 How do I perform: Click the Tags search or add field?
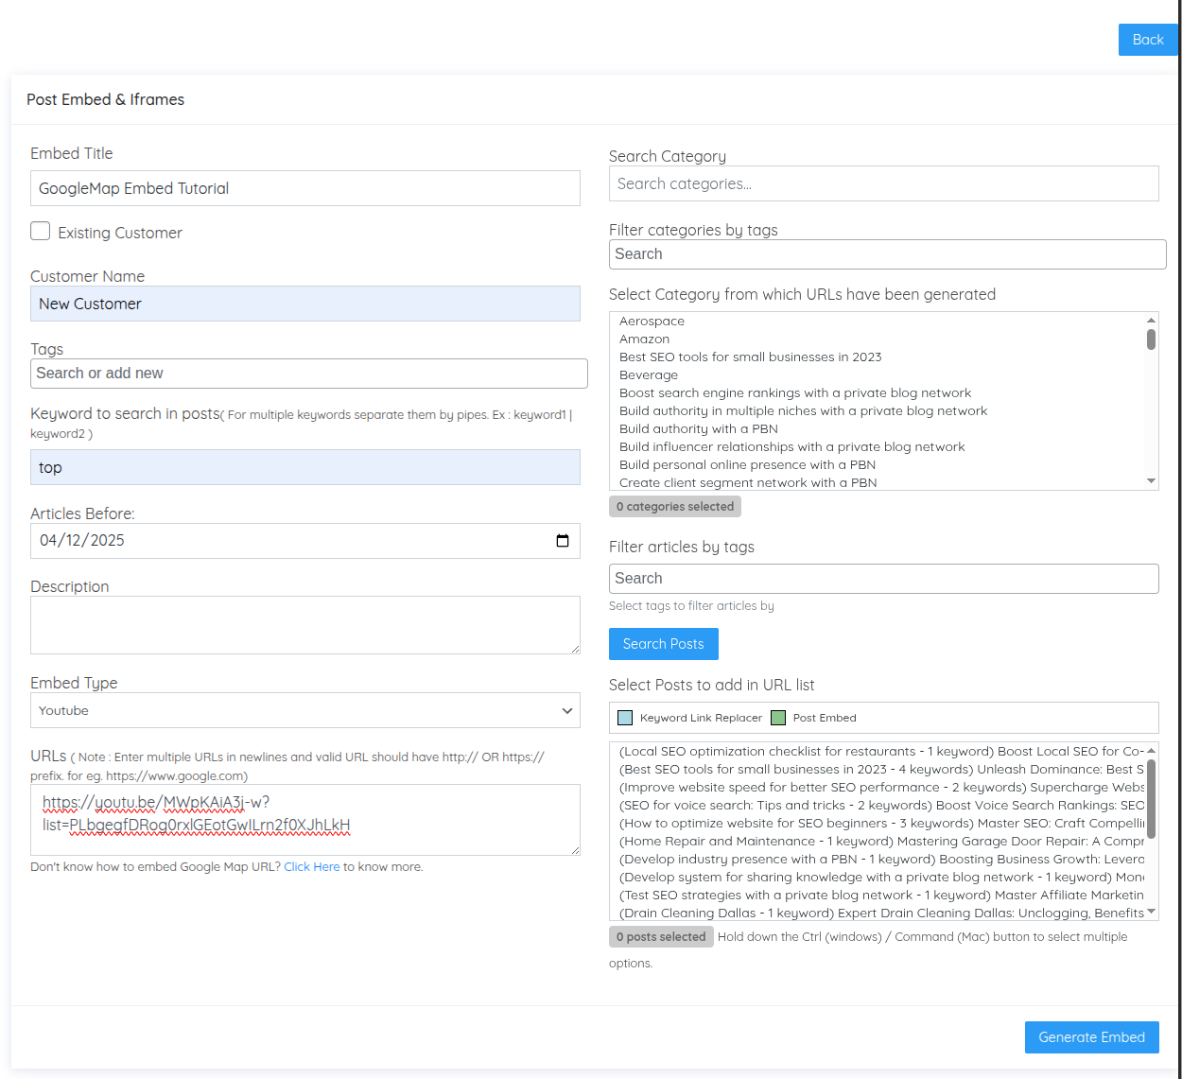[x=308, y=374]
